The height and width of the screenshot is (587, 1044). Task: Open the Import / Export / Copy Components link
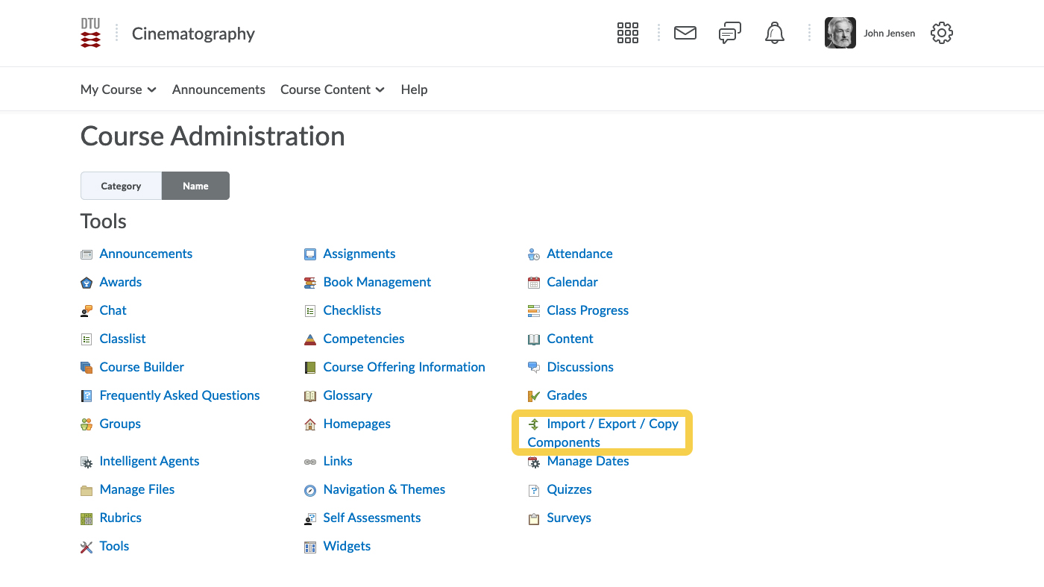pyautogui.click(x=611, y=424)
